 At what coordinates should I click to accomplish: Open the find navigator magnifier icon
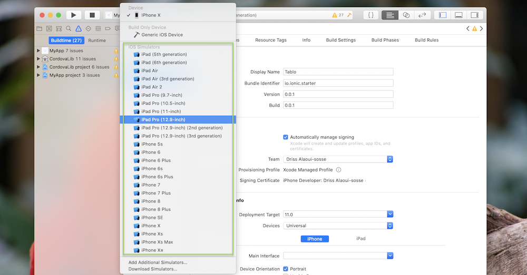point(69,28)
